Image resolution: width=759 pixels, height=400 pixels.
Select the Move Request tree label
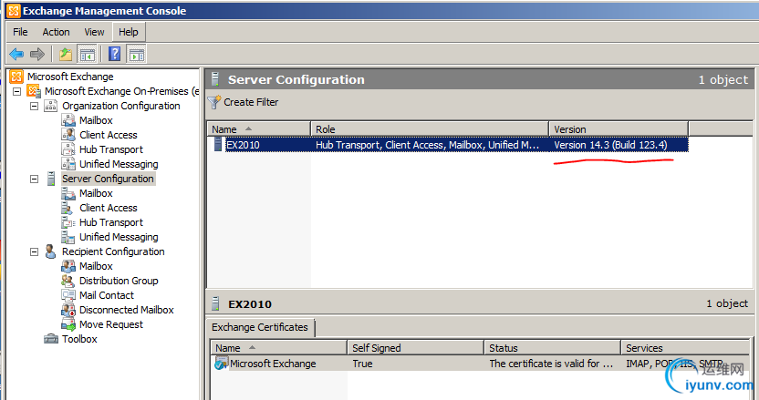[111, 324]
